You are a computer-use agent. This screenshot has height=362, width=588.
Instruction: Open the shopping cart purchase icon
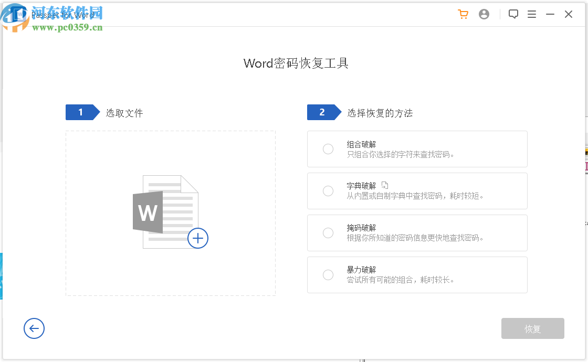(x=463, y=14)
